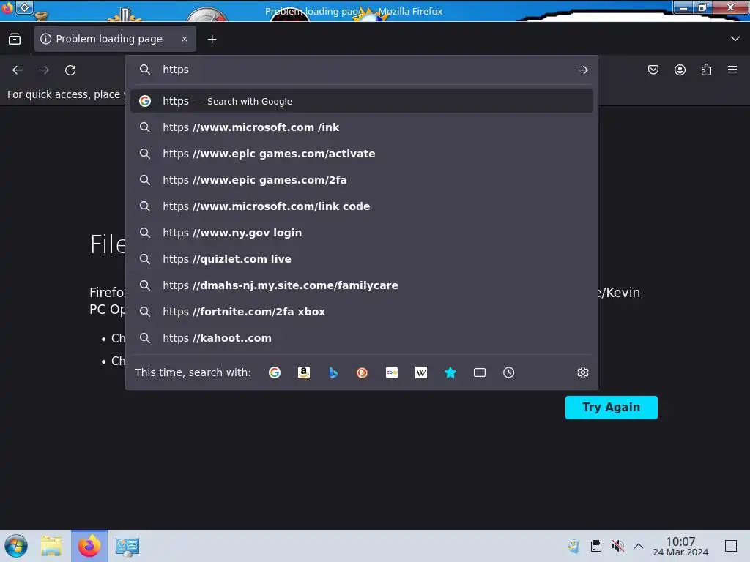Open the system settings taskbar icon
This screenshot has width=750, height=562.
click(127, 546)
